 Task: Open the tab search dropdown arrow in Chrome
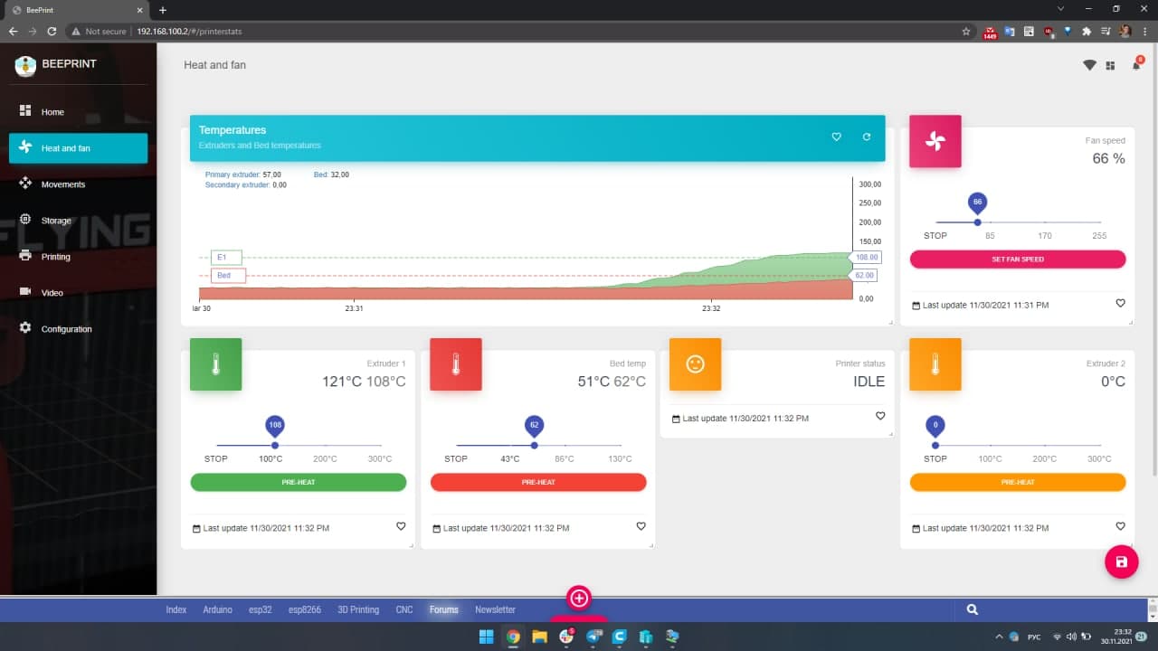pyautogui.click(x=1060, y=9)
